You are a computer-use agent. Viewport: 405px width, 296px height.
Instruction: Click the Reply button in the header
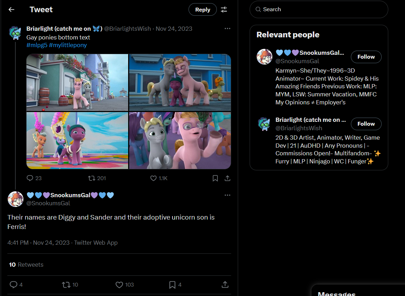tap(202, 9)
